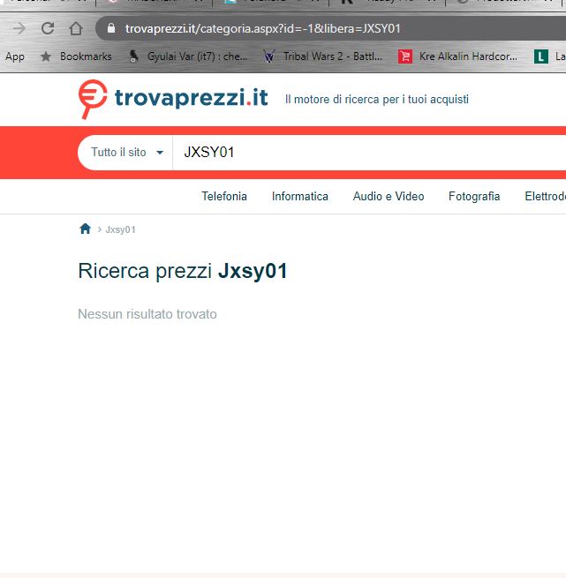The image size is (566, 578).
Task: Click the Jxsy01 breadcrumb text
Action: [x=121, y=229]
